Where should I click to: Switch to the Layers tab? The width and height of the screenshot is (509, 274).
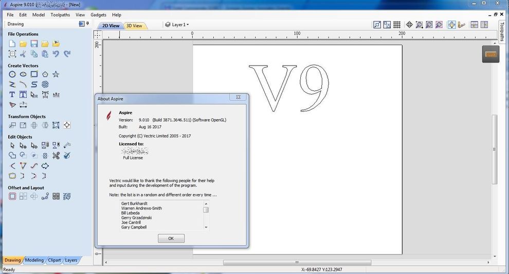coord(71,260)
